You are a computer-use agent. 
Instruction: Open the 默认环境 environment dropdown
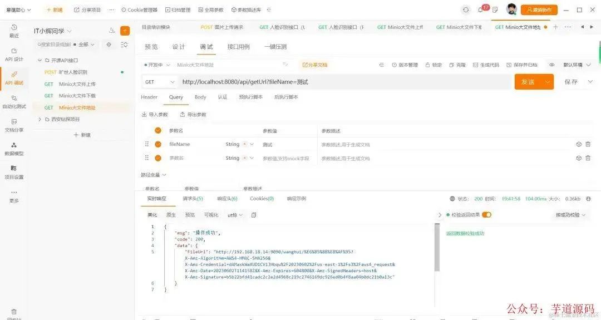pos(577,65)
